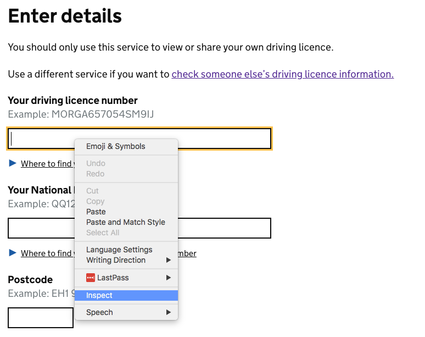Viewport: 425px width, 337px height.
Task: Open check someone else's driving licence link
Action: click(282, 74)
